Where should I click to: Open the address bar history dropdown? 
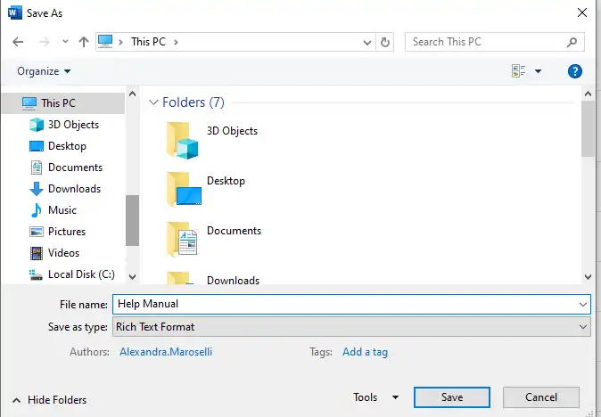click(x=367, y=42)
